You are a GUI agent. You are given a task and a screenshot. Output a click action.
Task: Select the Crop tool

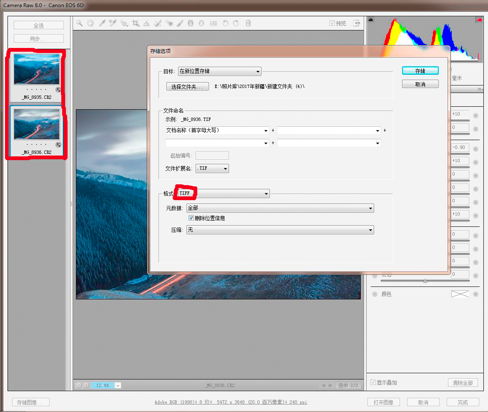(136, 23)
